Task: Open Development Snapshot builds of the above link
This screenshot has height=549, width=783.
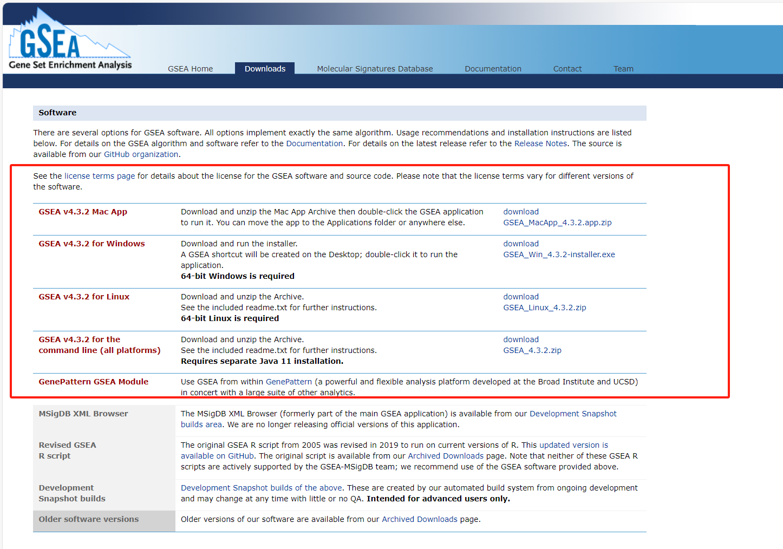Action: click(262, 488)
